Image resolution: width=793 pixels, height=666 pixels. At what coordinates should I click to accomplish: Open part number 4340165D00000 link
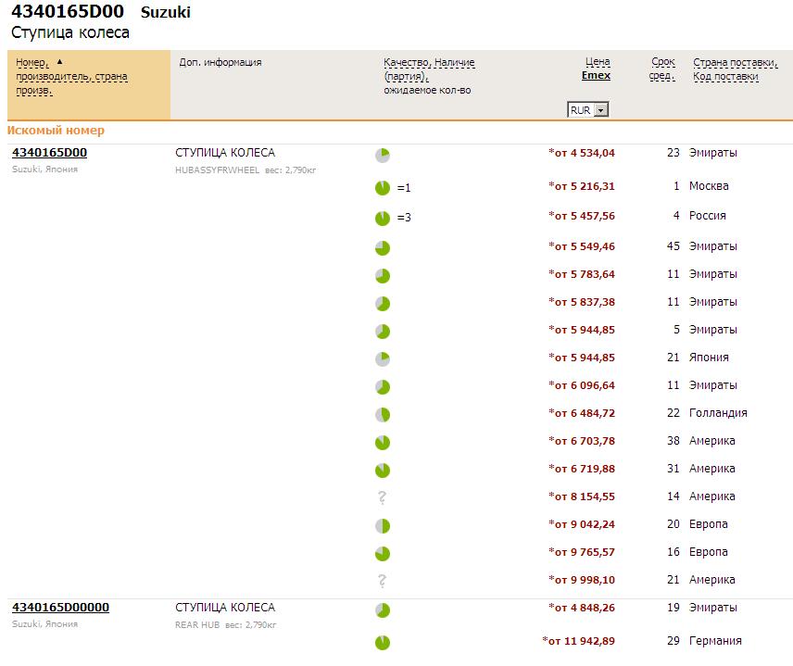point(60,608)
